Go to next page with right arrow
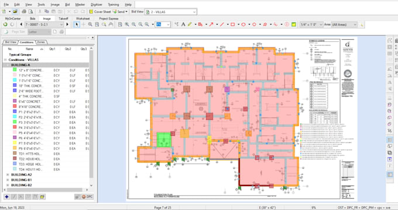 [x=67, y=24]
